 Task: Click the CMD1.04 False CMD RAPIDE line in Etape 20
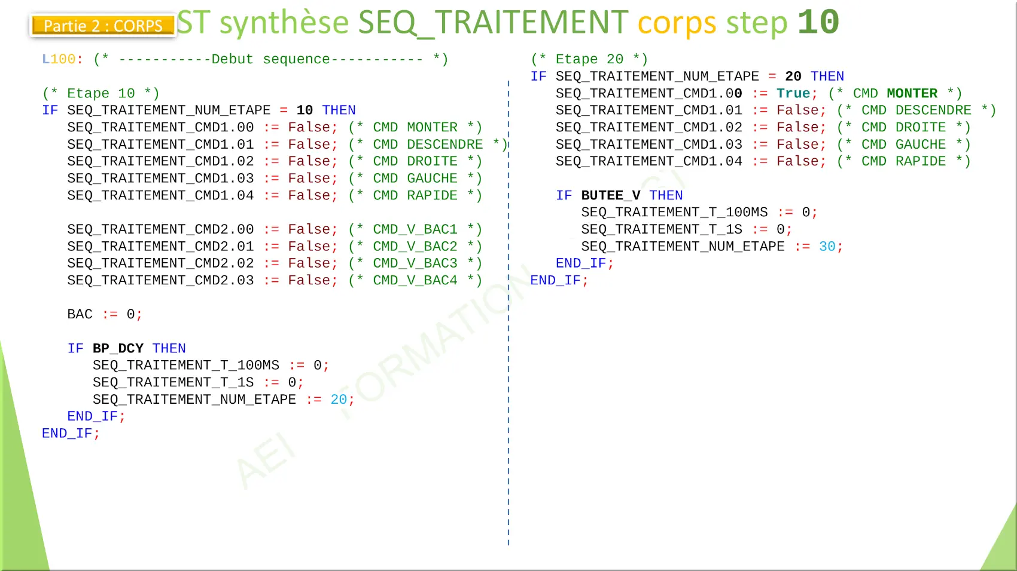763,161
